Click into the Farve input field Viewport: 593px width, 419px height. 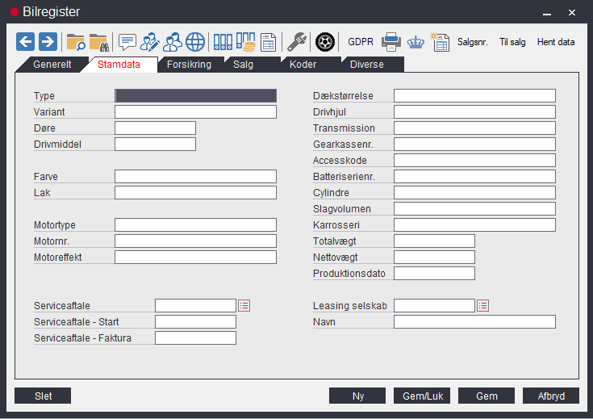point(195,177)
